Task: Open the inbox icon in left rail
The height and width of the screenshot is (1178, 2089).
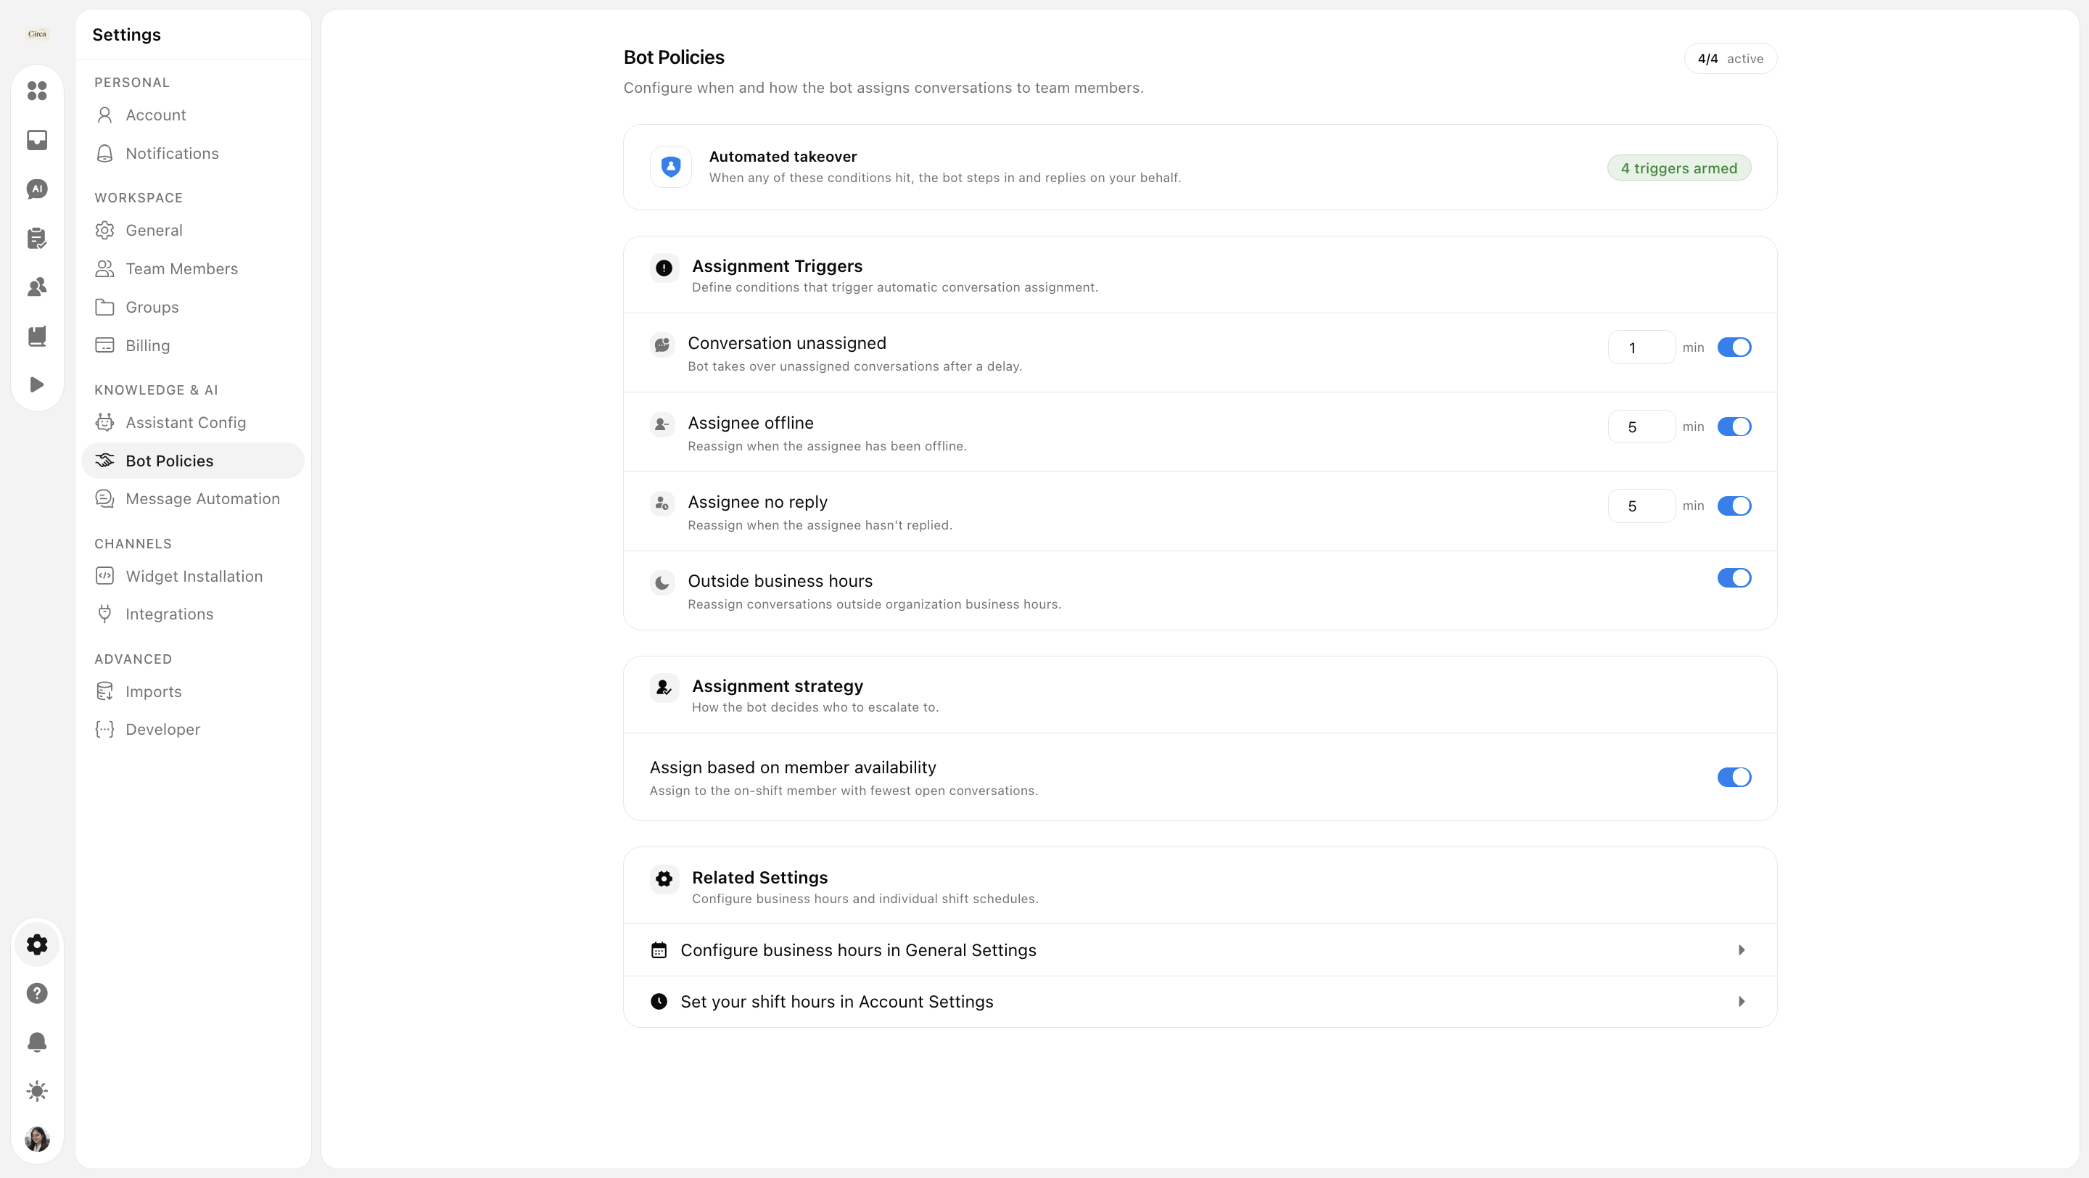Action: 36,139
